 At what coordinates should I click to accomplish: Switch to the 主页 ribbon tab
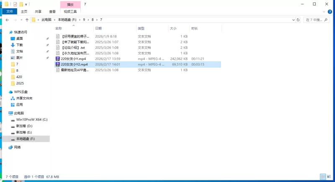coord(24,12)
